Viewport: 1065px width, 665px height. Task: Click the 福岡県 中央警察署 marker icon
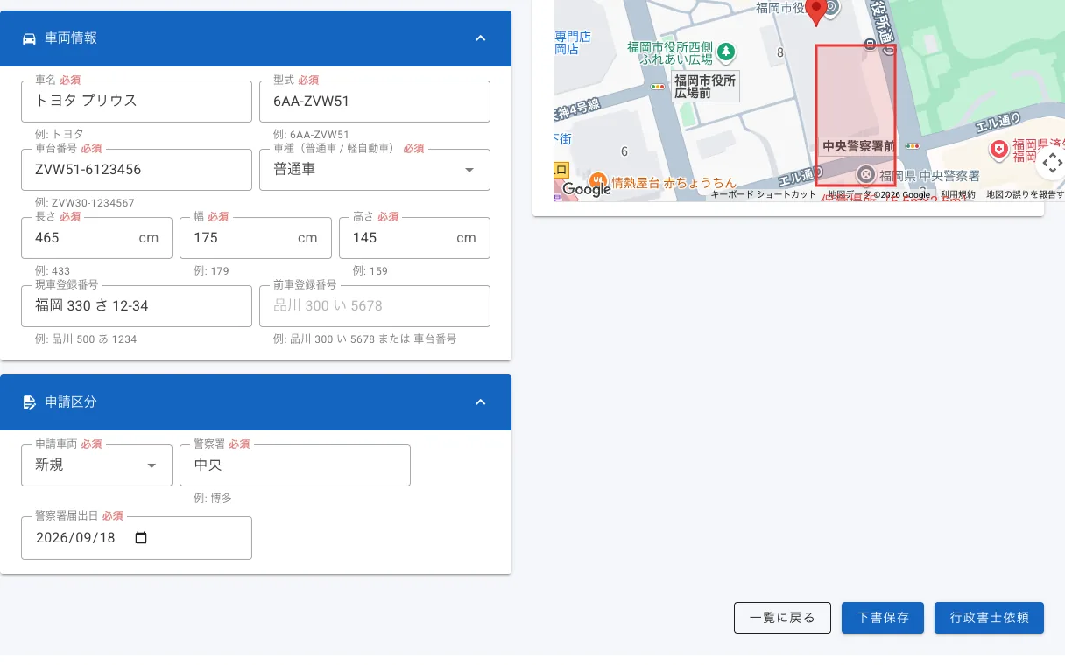coord(866,175)
